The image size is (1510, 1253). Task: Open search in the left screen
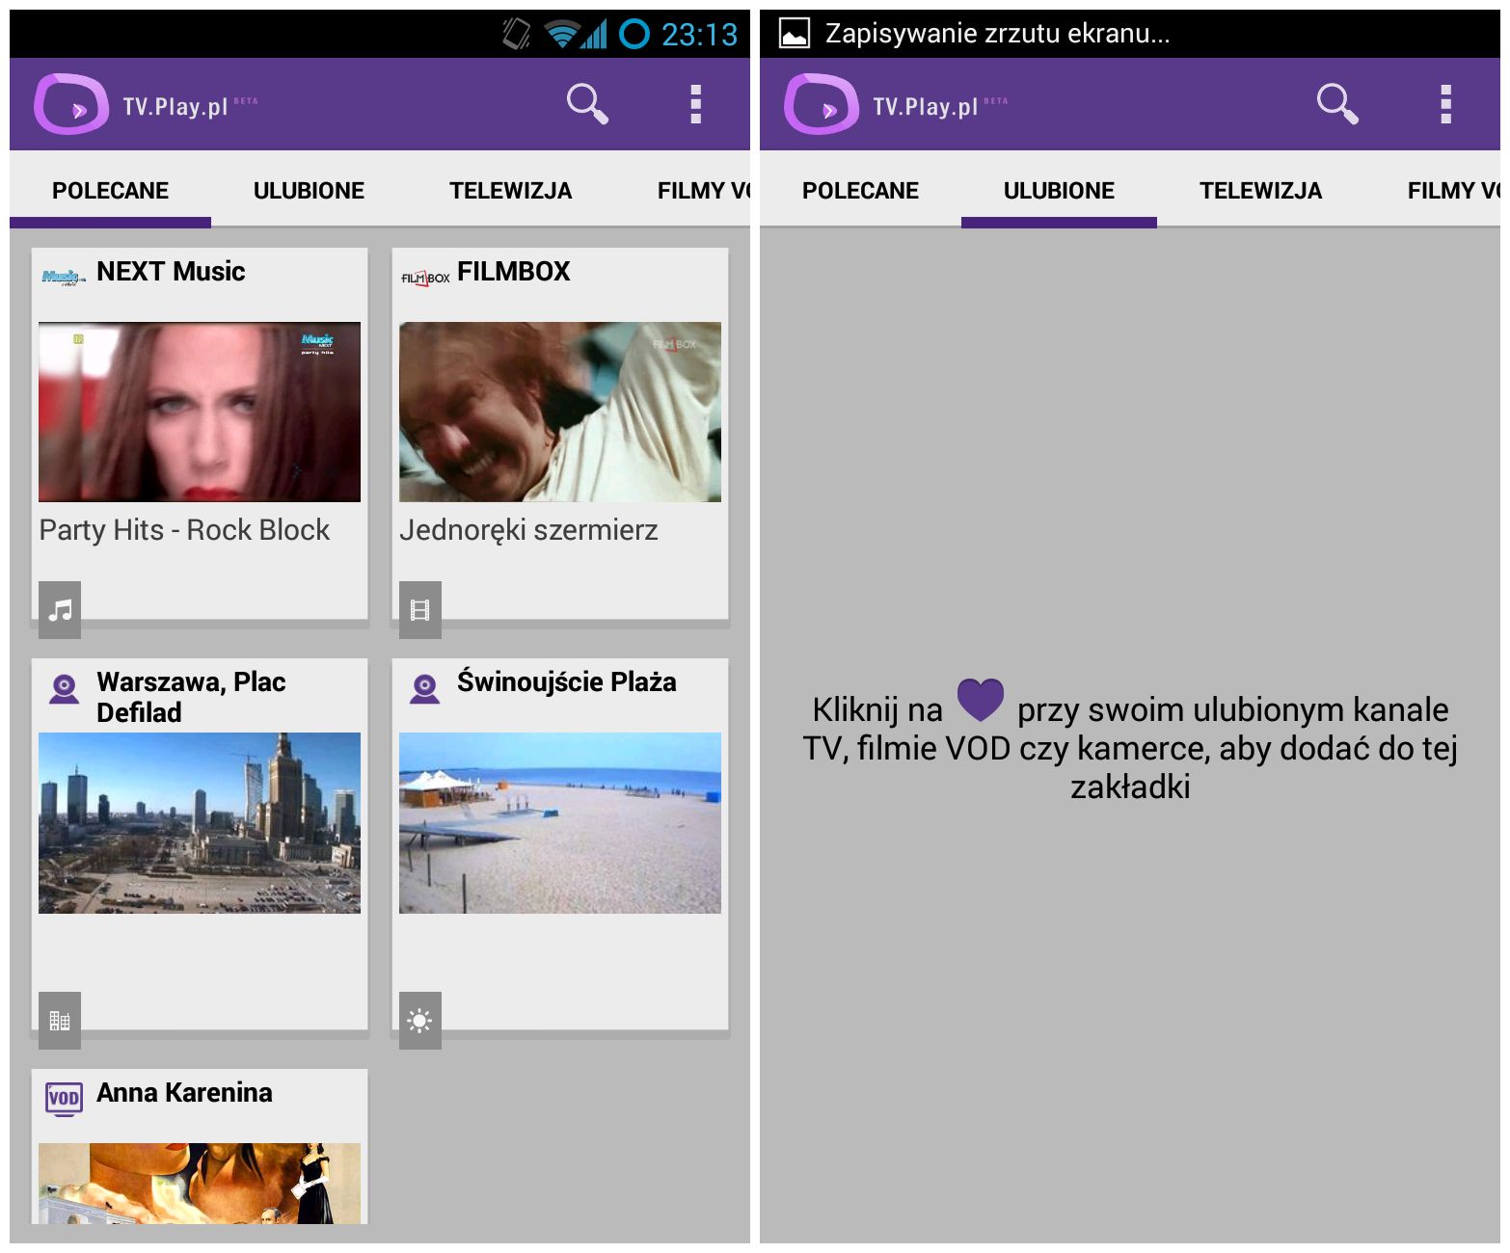click(x=587, y=103)
